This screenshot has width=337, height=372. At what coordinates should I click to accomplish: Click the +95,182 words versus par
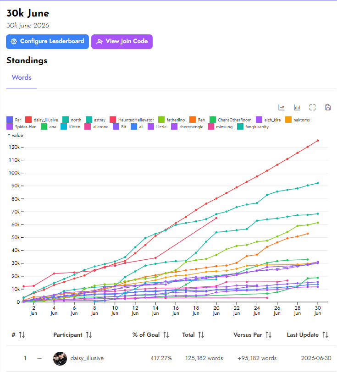257,358
